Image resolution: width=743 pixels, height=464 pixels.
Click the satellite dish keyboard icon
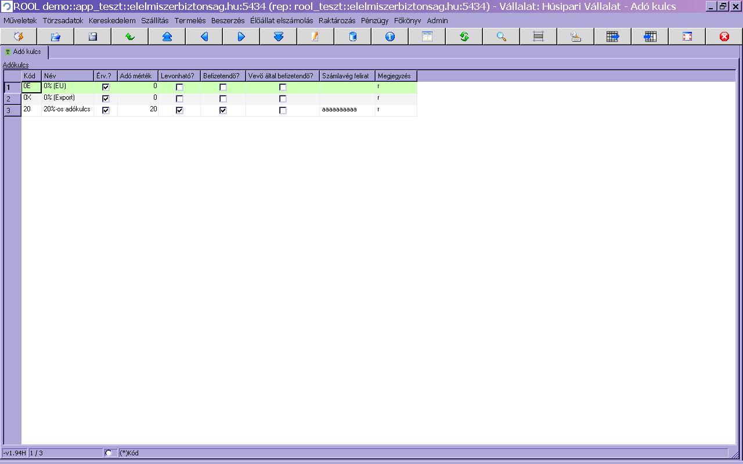576,37
